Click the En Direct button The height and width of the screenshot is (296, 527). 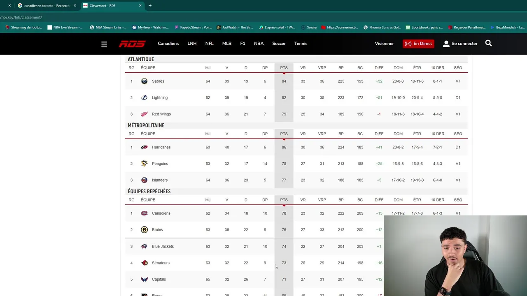tap(418, 44)
